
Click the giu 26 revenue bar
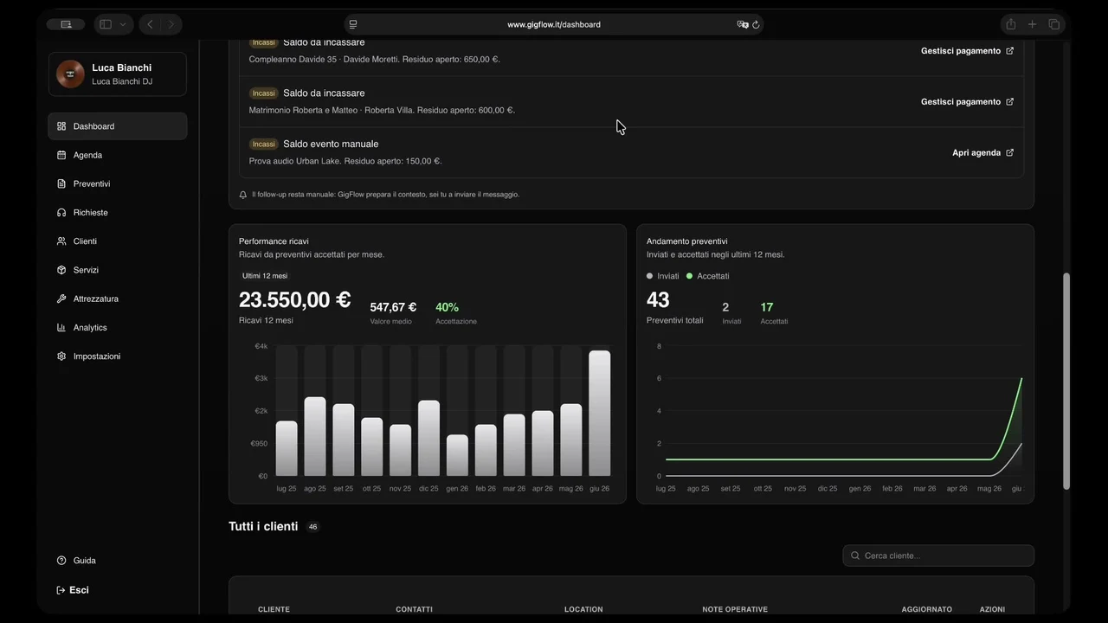point(599,413)
